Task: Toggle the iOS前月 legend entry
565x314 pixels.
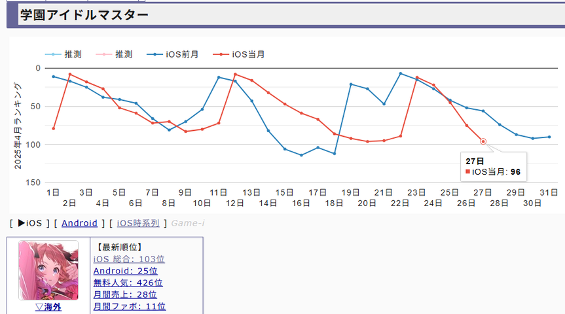Action: point(173,54)
